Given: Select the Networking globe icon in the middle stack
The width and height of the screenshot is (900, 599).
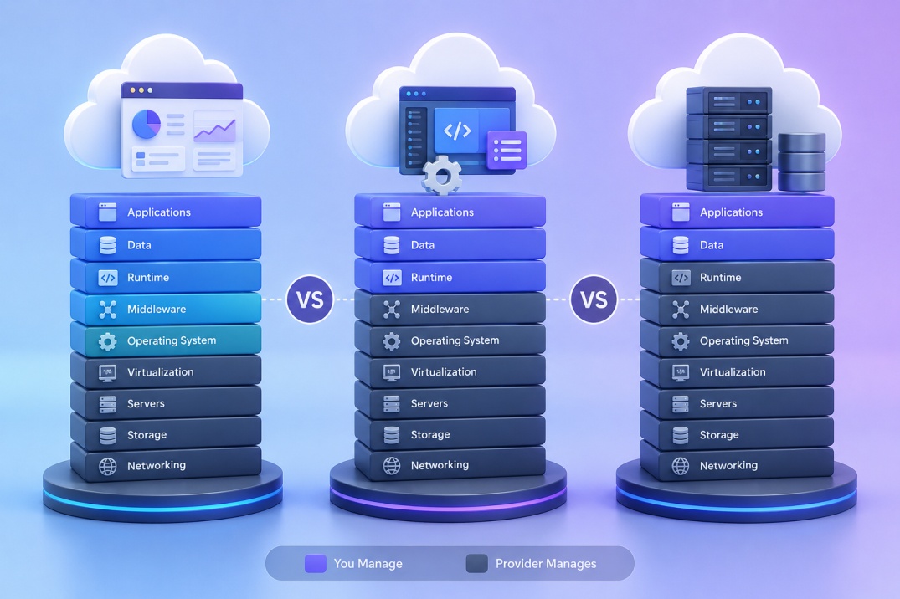Looking at the screenshot, I should (392, 465).
